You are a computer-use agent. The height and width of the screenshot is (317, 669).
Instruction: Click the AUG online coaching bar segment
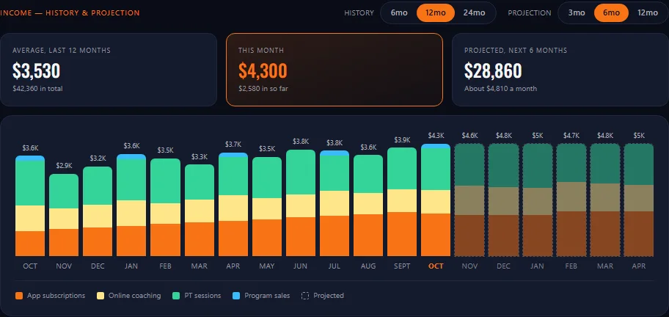point(368,203)
